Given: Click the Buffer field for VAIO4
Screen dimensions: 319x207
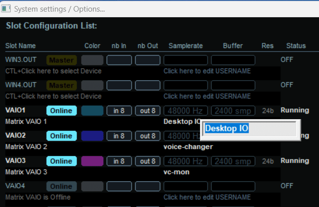Looking at the screenshot, I should [233, 186].
